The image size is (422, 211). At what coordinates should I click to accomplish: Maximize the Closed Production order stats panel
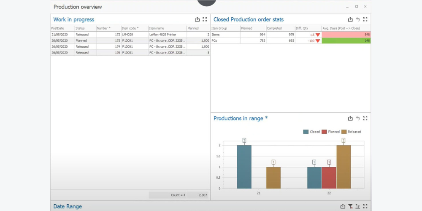click(365, 19)
